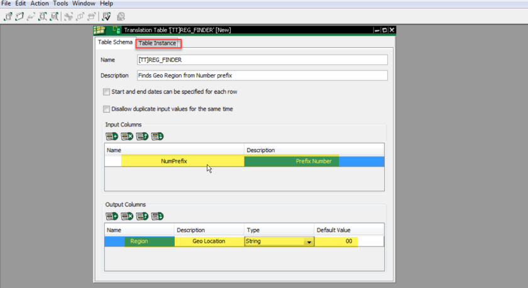The image size is (528, 288).
Task: Click the greyed-out link toolbar icon
Action: [x=31, y=16]
